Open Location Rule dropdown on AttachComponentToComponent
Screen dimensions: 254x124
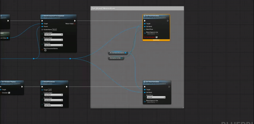point(53,35)
